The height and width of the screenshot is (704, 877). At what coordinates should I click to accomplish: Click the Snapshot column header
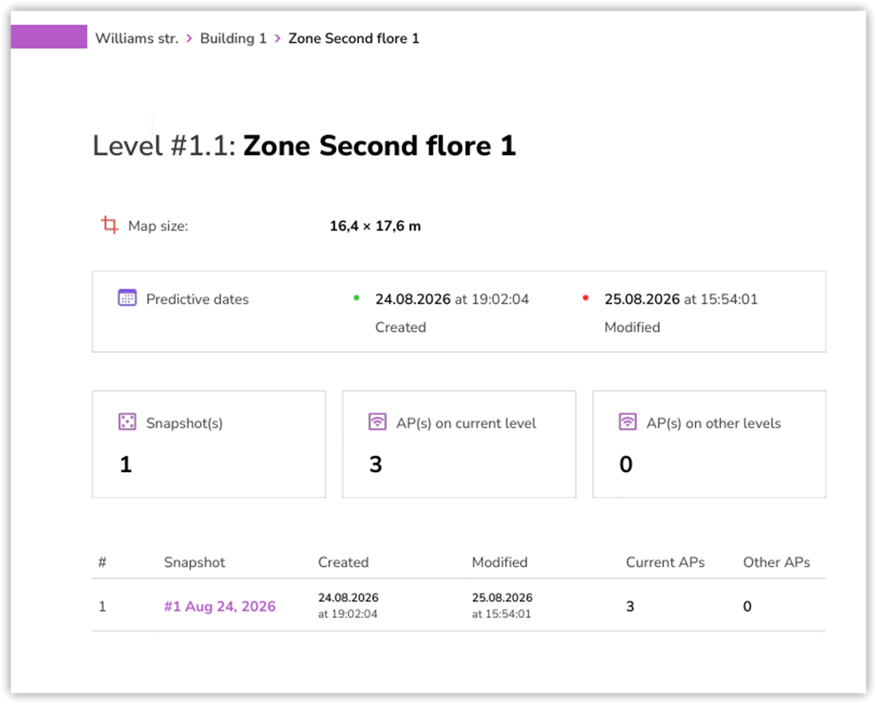tap(194, 562)
